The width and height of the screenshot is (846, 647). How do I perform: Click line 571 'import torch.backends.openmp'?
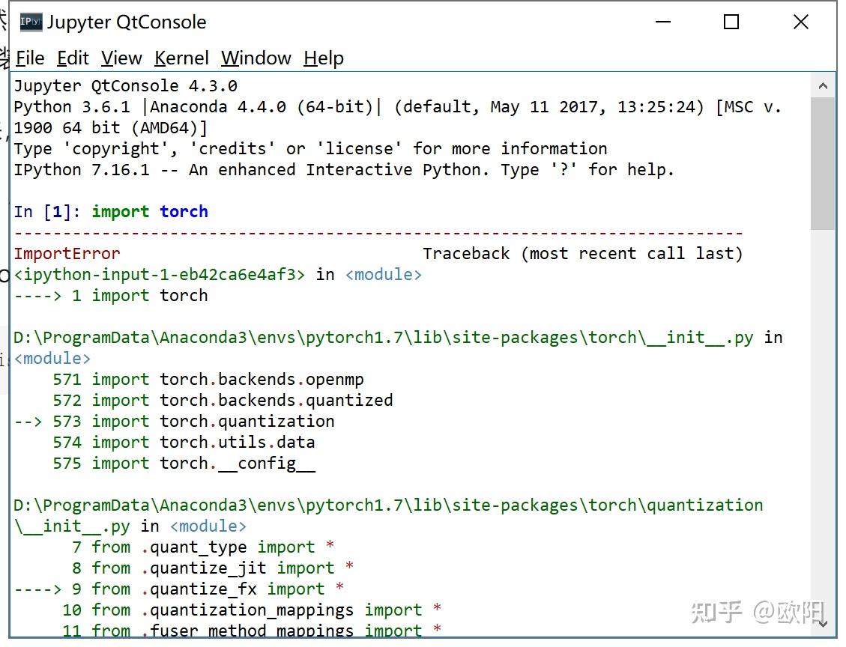[x=208, y=380]
